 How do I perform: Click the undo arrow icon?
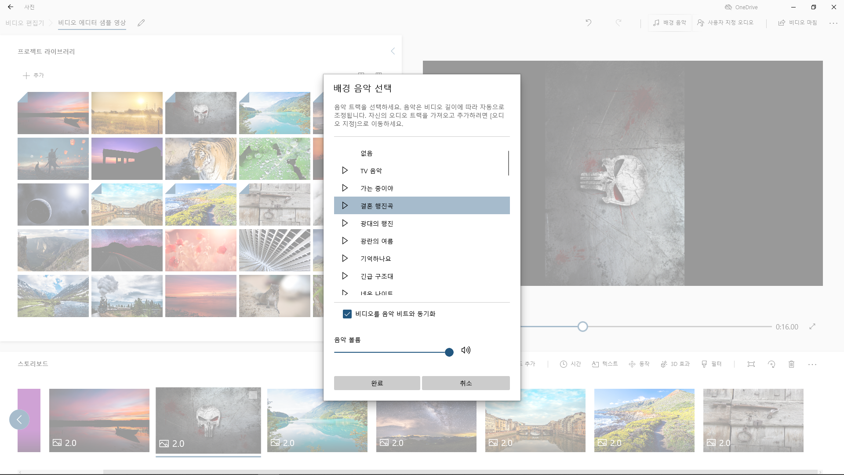[x=589, y=23]
